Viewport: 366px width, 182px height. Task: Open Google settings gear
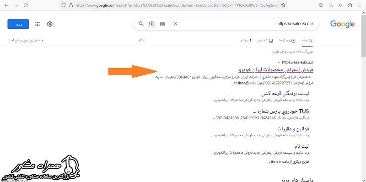coord(50,24)
